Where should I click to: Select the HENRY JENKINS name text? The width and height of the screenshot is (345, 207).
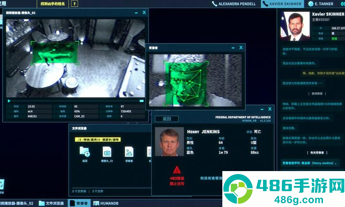pos(203,132)
